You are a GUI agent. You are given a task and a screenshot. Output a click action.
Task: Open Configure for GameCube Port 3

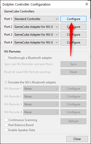[73, 35]
